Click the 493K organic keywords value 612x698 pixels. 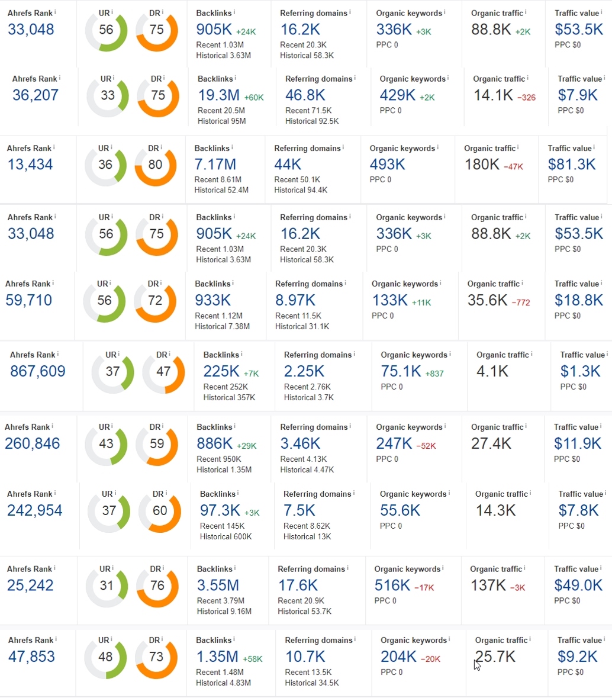(387, 164)
